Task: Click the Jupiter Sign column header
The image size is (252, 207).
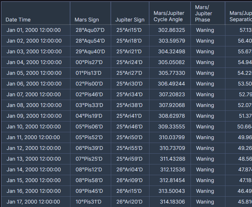Action: coord(130,20)
